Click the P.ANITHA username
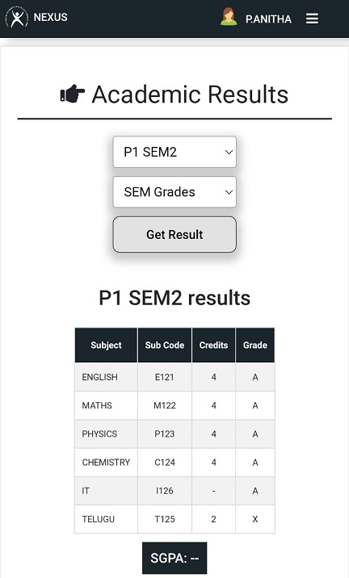Screen dimensions: 349x578 [268, 19]
